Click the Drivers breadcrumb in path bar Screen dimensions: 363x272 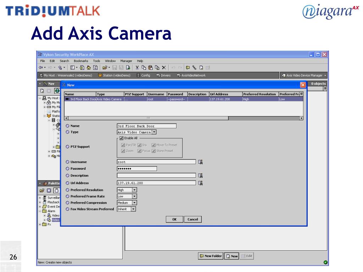point(163,75)
